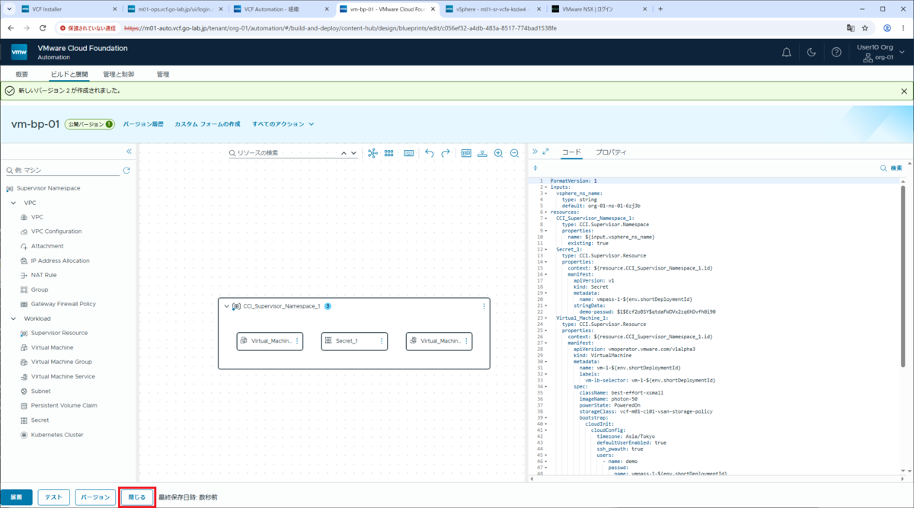Go to next search result arrow
914x508 pixels.
tap(353, 153)
